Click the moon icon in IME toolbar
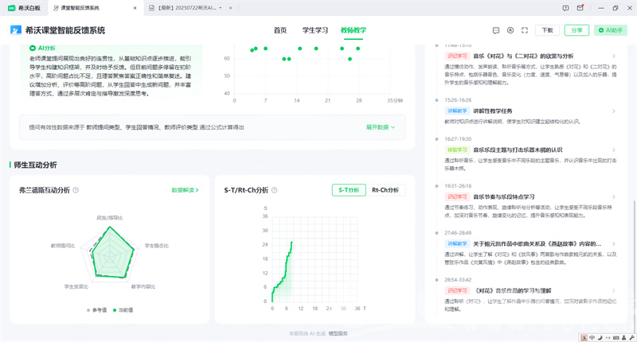The width and height of the screenshot is (637, 342). point(600,337)
